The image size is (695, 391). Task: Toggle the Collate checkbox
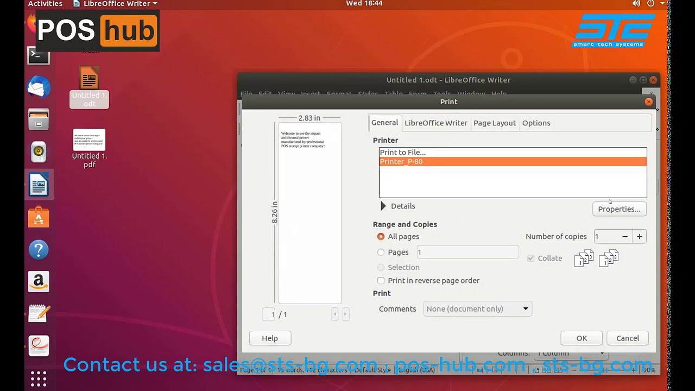pos(530,258)
